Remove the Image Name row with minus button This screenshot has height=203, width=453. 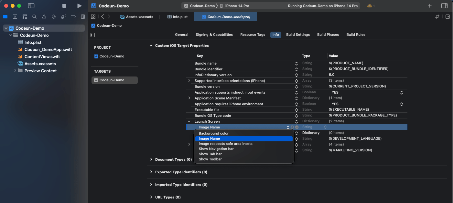click(297, 127)
